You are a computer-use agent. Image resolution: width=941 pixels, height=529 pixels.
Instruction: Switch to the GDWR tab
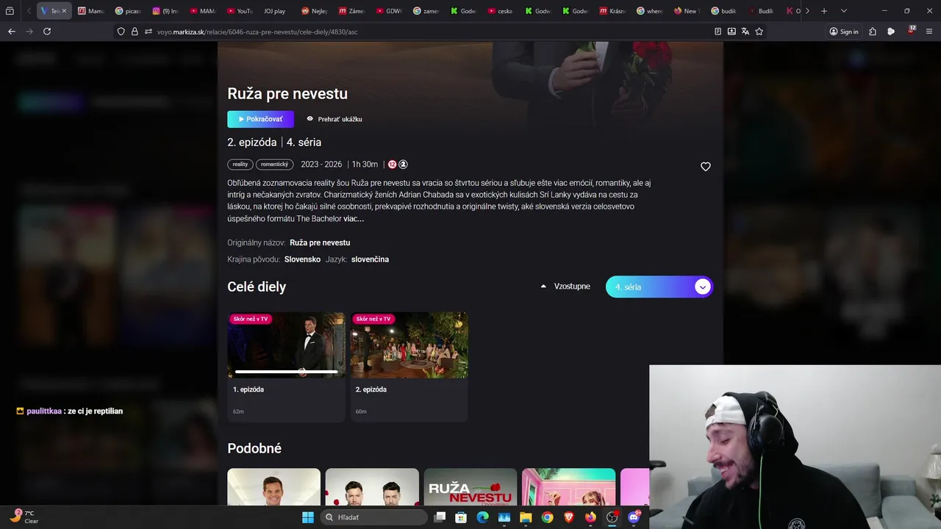389,11
